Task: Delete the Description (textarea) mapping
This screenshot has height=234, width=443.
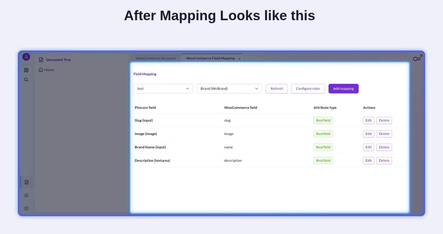Action: [x=384, y=160]
